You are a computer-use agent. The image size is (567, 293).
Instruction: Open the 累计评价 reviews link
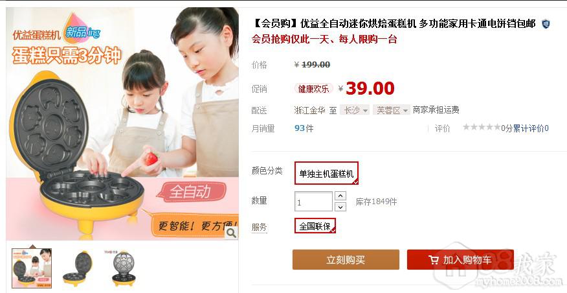click(531, 128)
